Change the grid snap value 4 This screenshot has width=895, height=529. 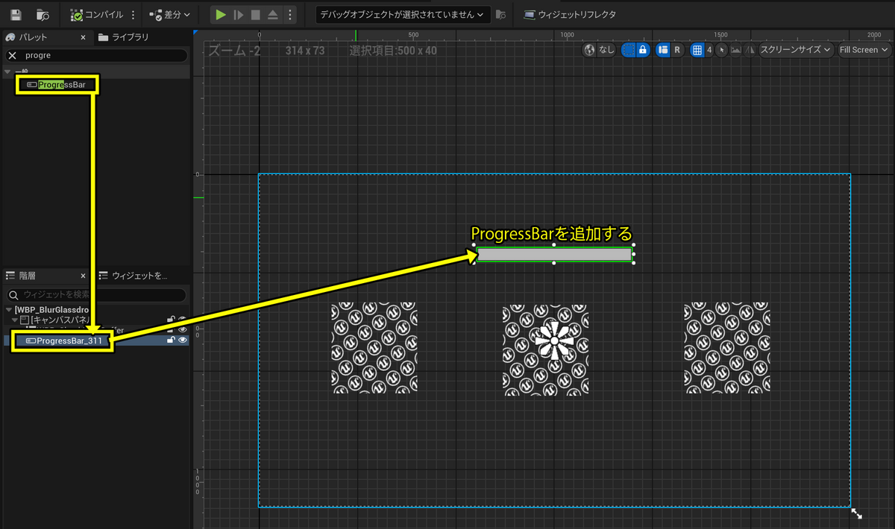[x=709, y=50]
